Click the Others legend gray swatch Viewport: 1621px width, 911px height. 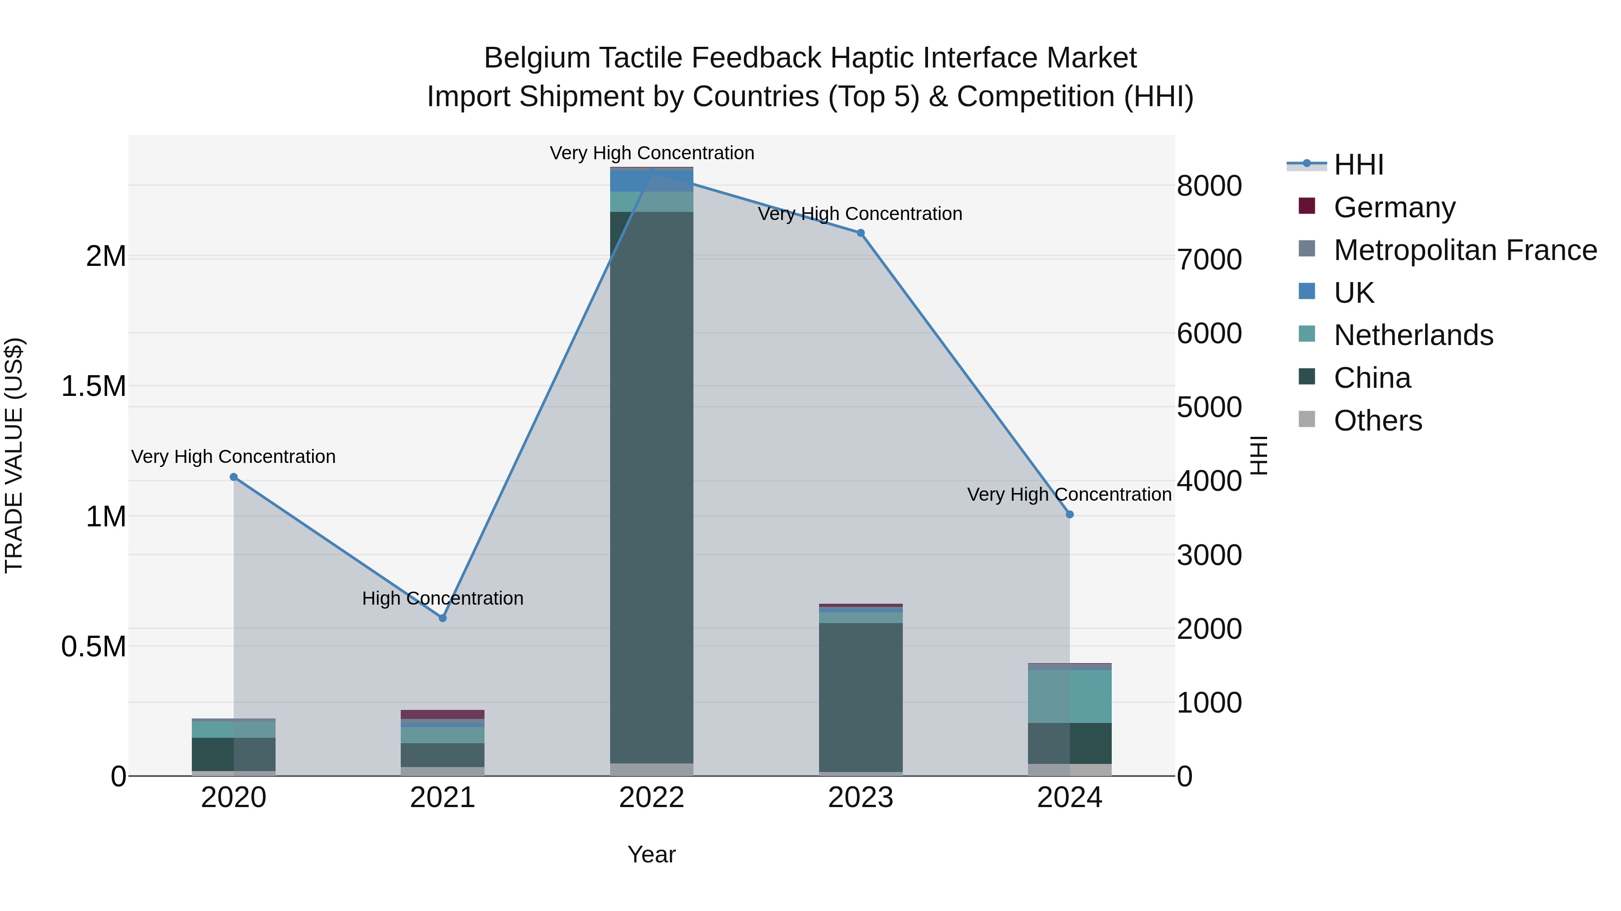(x=1306, y=419)
